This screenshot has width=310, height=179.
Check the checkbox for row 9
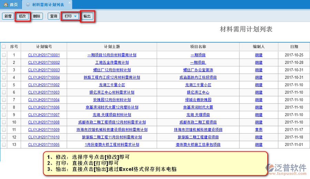coord(4,115)
